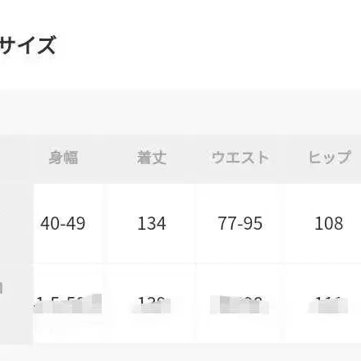Click empty white area right of サイズ heading

208,45
